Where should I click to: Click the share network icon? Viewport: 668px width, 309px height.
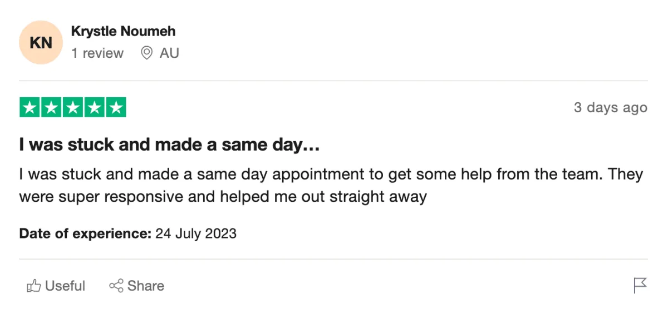(x=116, y=286)
